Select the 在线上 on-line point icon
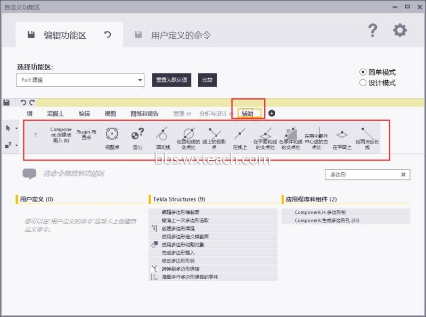Image resolution: width=426 pixels, height=317 pixels. coord(240,134)
